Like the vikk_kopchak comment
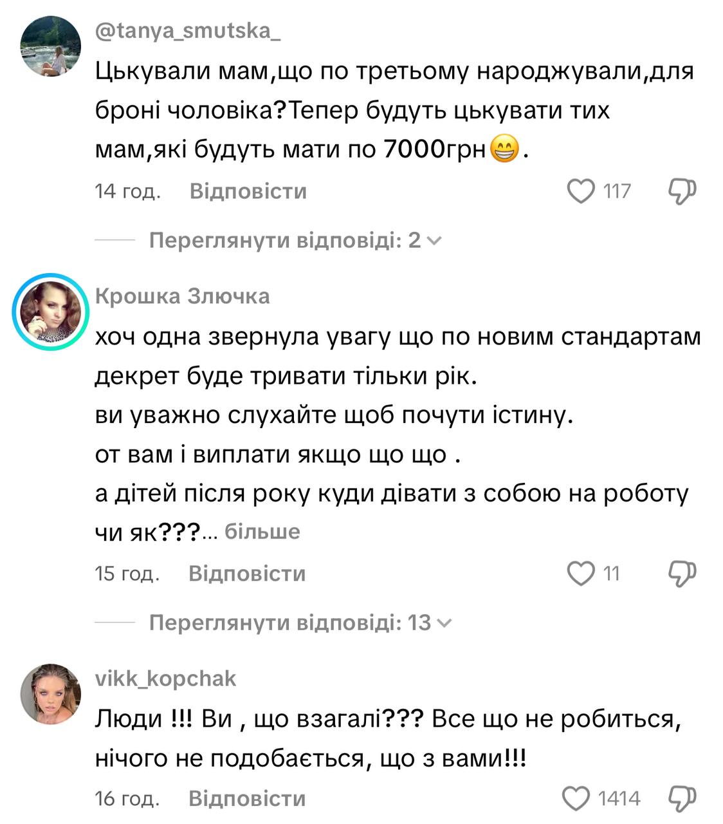Viewport: 723px width, 824px height. pos(577,798)
